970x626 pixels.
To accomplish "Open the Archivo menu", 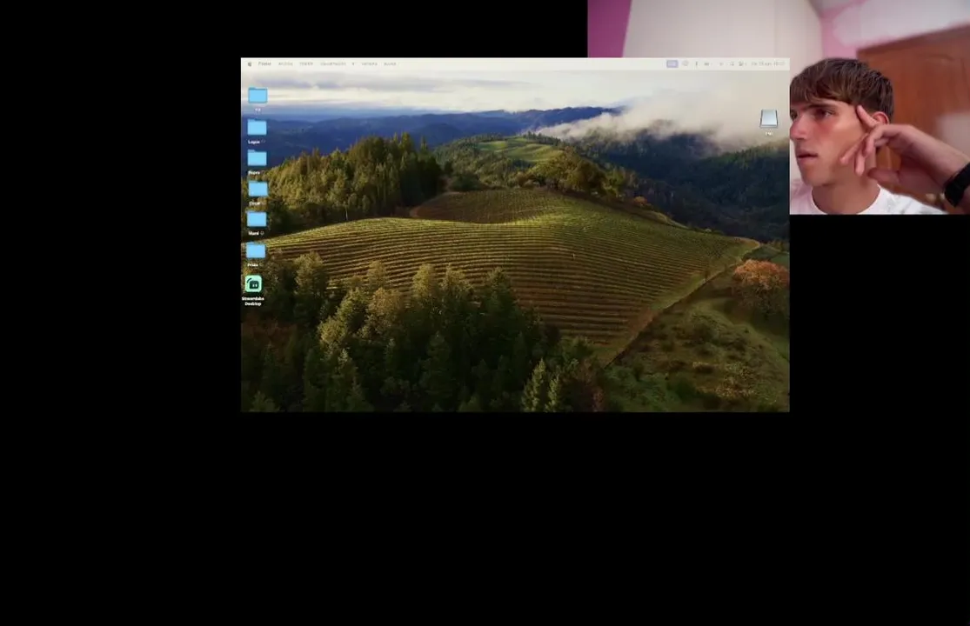I will point(285,63).
